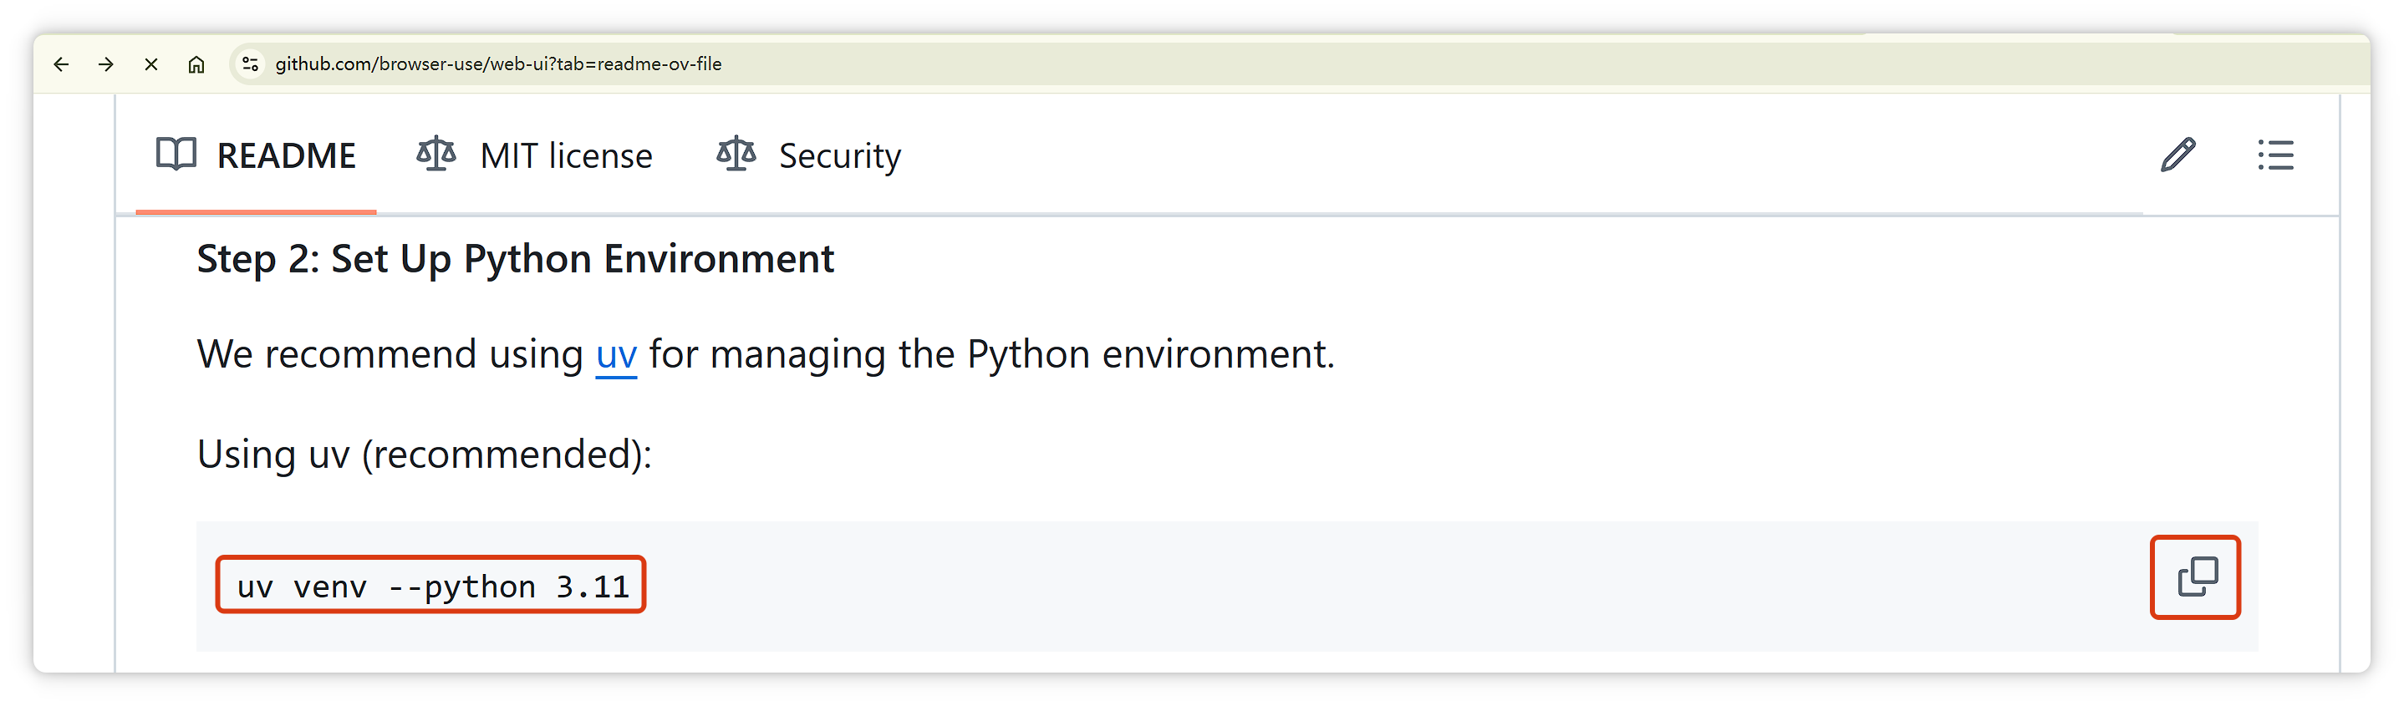This screenshot has width=2404, height=706.
Task: Go back to the previous page
Action: (x=62, y=64)
